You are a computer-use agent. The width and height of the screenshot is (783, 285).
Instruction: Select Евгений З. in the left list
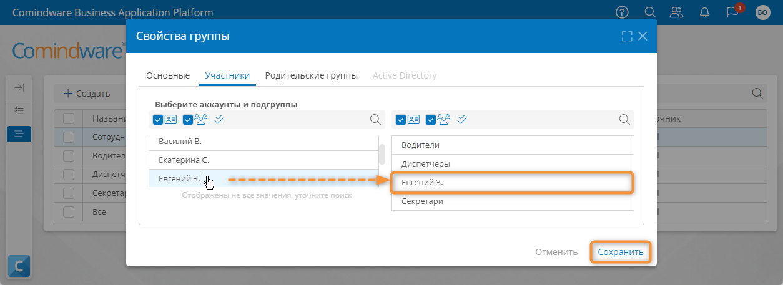(263, 178)
